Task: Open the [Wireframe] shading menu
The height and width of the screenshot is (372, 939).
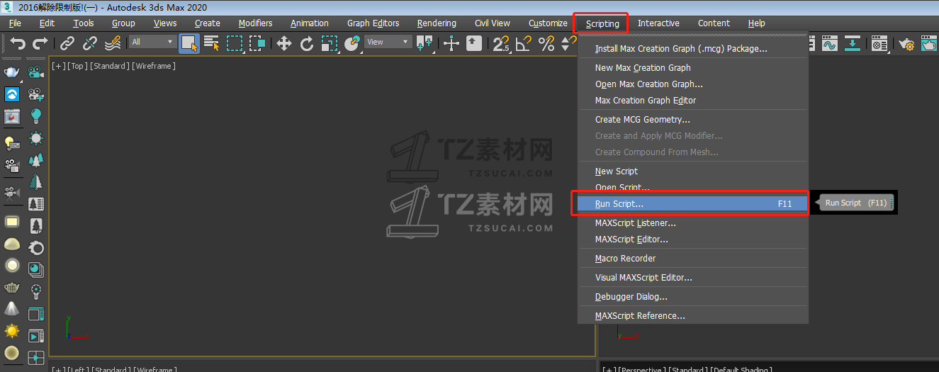Action: tap(154, 66)
